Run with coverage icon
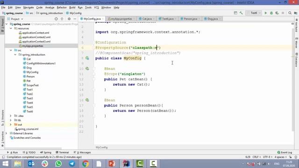Screen dimensions: 299x168 277,13
